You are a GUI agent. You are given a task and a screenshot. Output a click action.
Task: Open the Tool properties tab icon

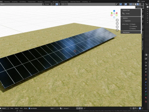click(146, 59)
